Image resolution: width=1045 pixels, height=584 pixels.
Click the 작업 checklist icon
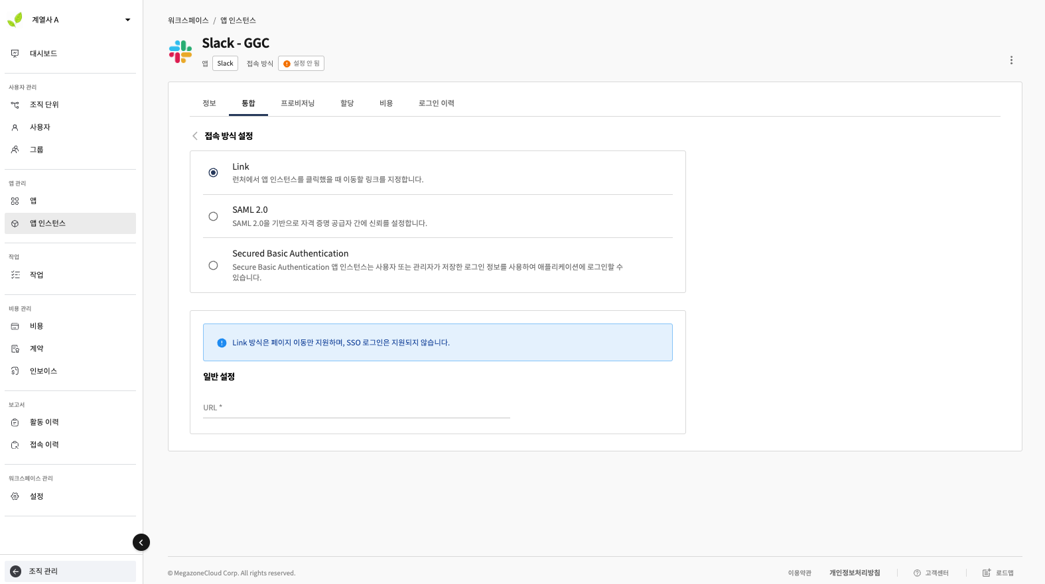15,275
